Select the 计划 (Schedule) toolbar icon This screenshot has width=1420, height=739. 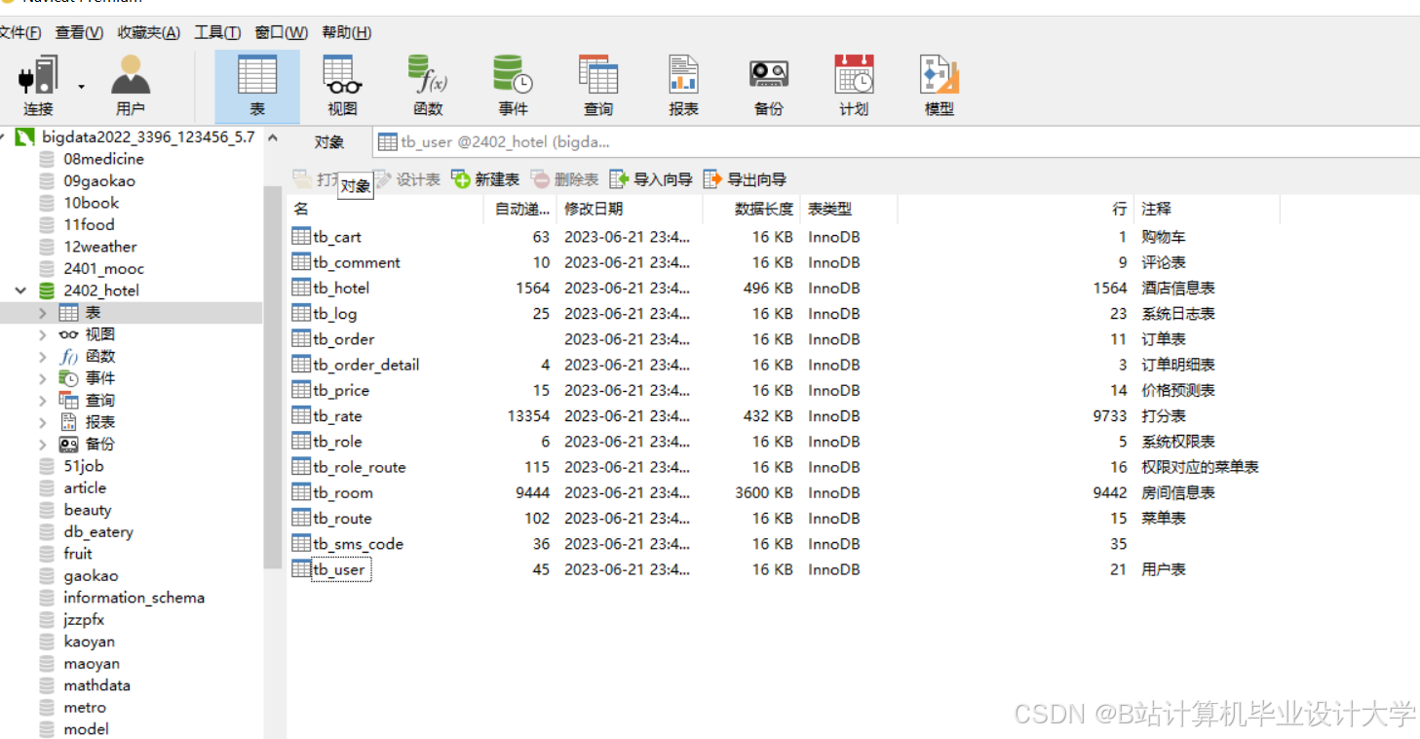coord(854,86)
